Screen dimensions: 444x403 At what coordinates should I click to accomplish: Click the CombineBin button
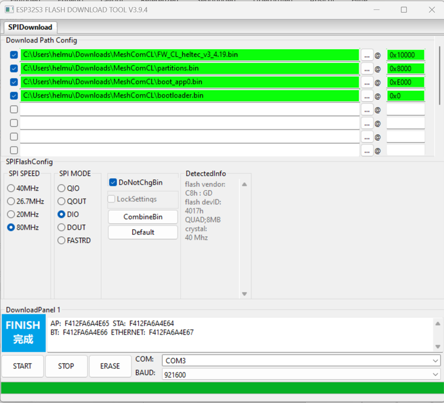click(x=143, y=217)
